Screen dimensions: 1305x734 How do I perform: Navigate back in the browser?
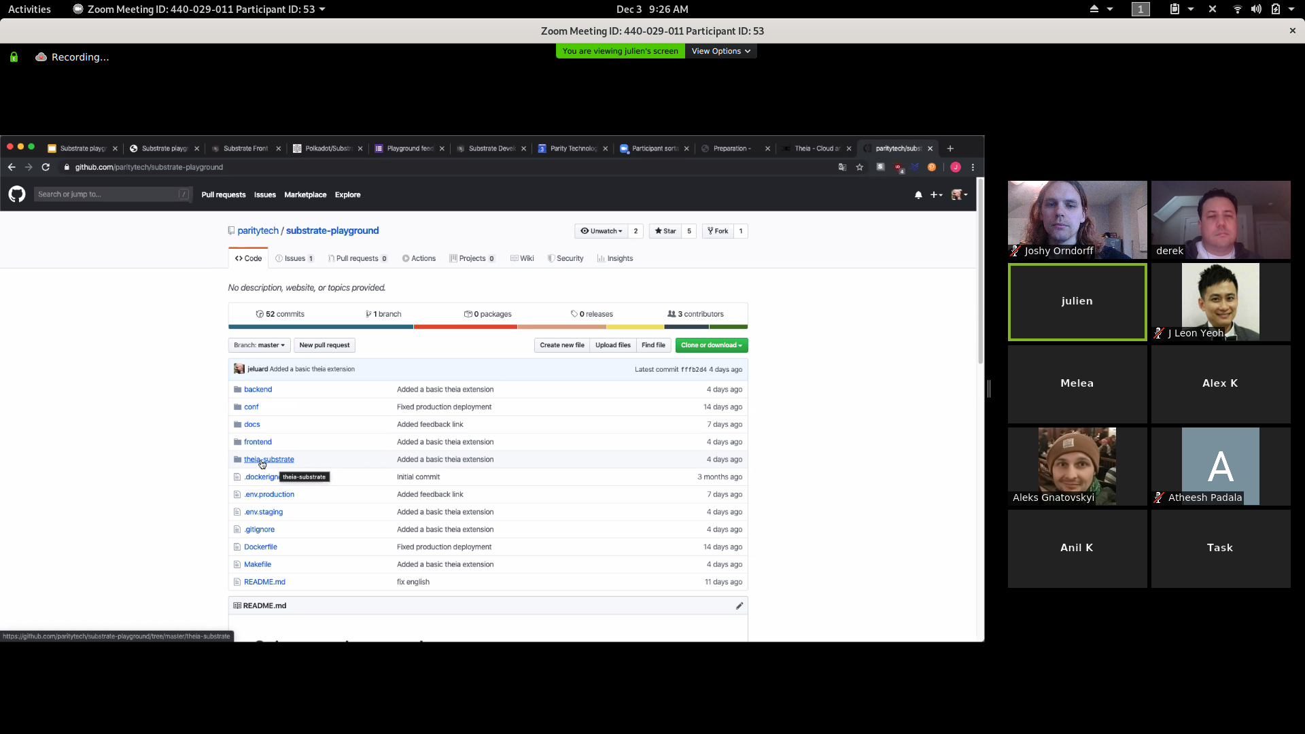(x=12, y=167)
